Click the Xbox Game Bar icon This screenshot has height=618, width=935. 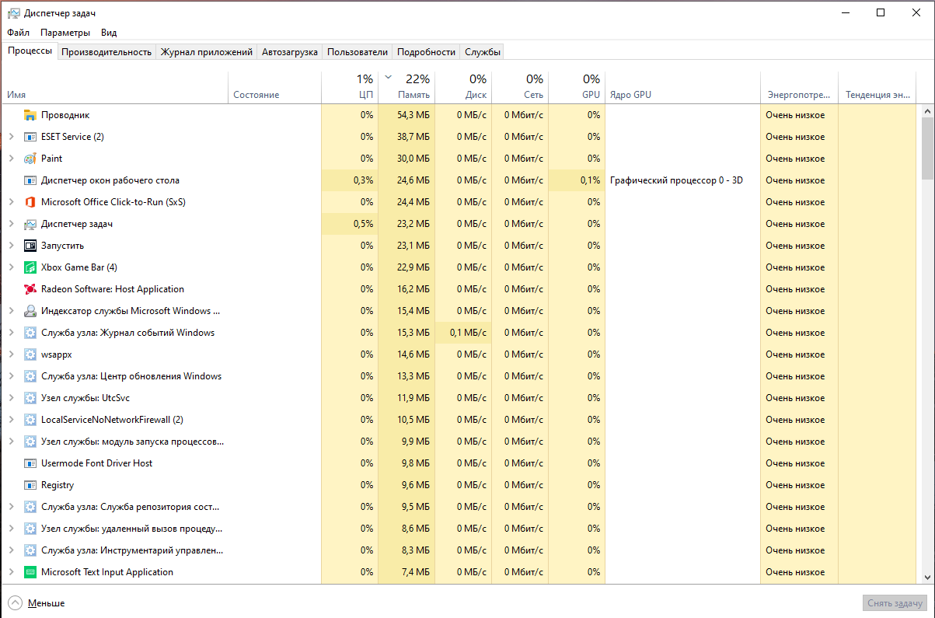click(x=30, y=267)
